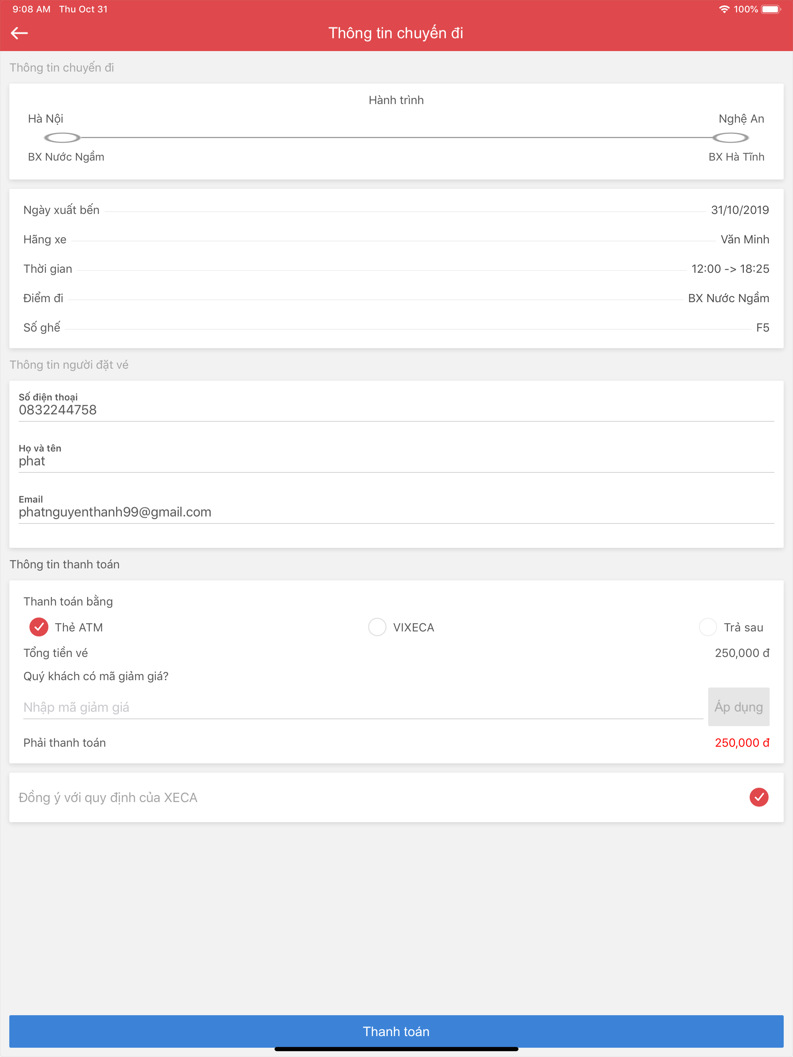Click the Tổng tiền vé amount 250,000 đ
The image size is (793, 1057).
(742, 653)
